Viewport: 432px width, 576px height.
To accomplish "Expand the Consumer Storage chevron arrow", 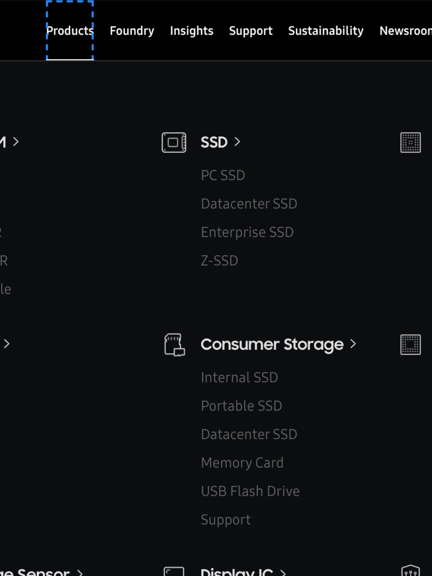I will [x=353, y=344].
